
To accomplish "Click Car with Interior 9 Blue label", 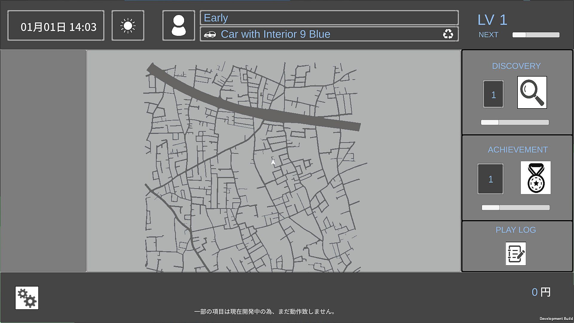I will [x=275, y=34].
